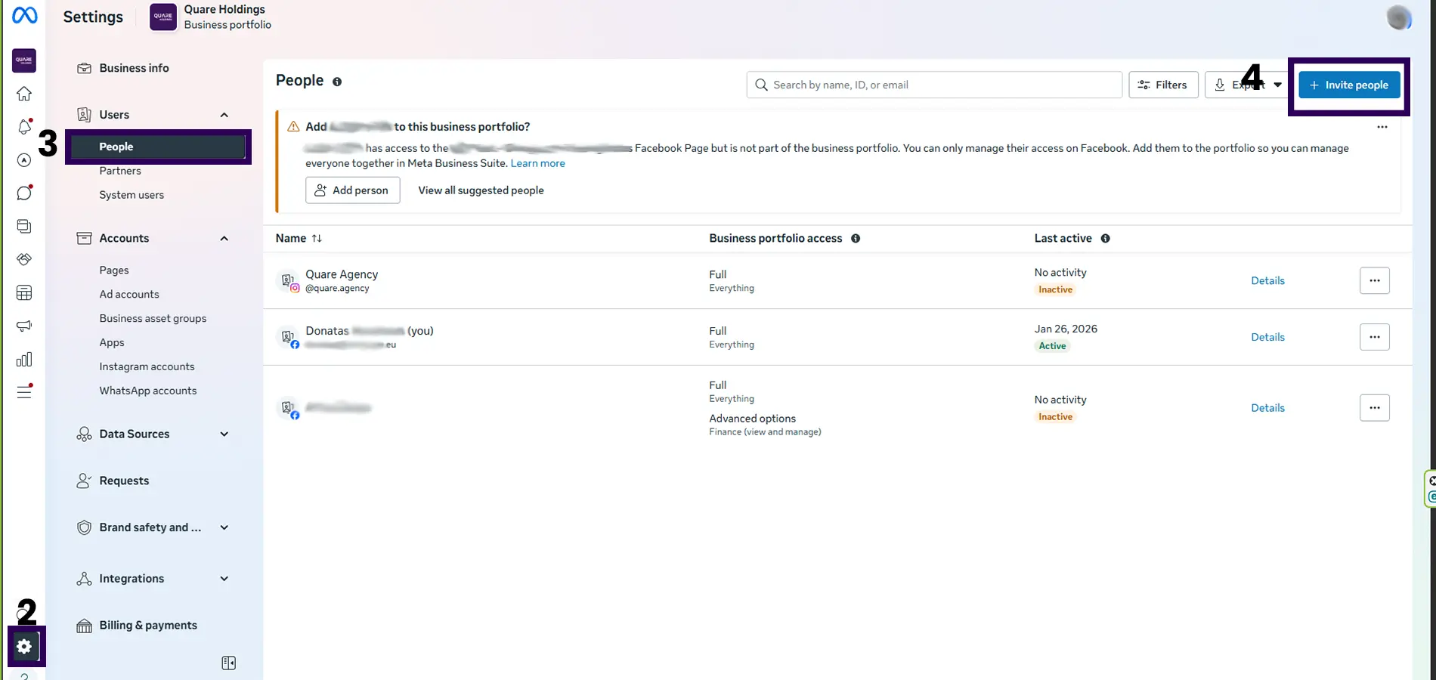Open more options for Donatas row
Viewport: 1436px width, 680px height.
[x=1374, y=337]
